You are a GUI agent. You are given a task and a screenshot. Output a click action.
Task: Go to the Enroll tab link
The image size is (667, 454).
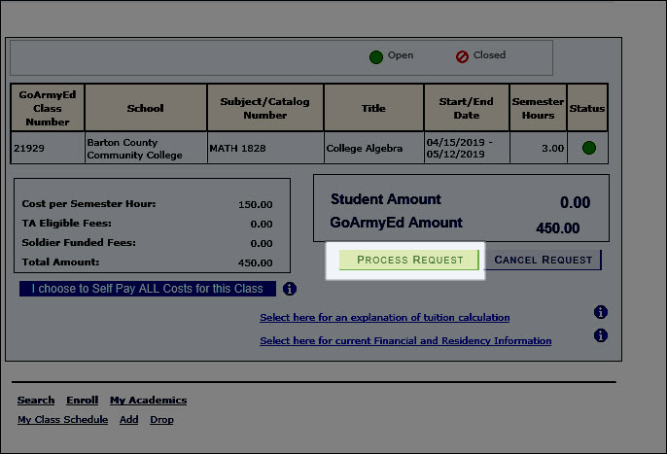(x=82, y=400)
